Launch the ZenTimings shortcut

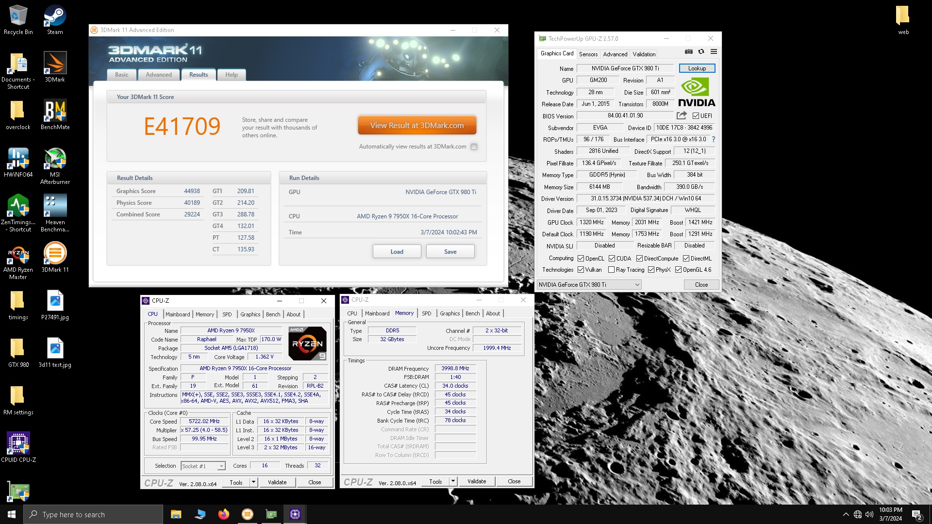click(x=18, y=213)
